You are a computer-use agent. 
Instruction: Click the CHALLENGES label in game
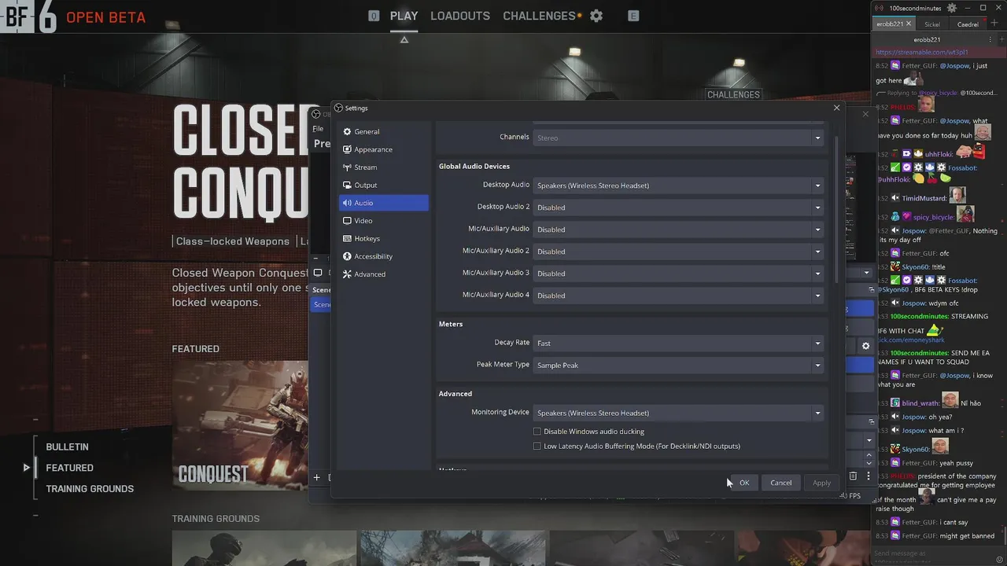[733, 94]
